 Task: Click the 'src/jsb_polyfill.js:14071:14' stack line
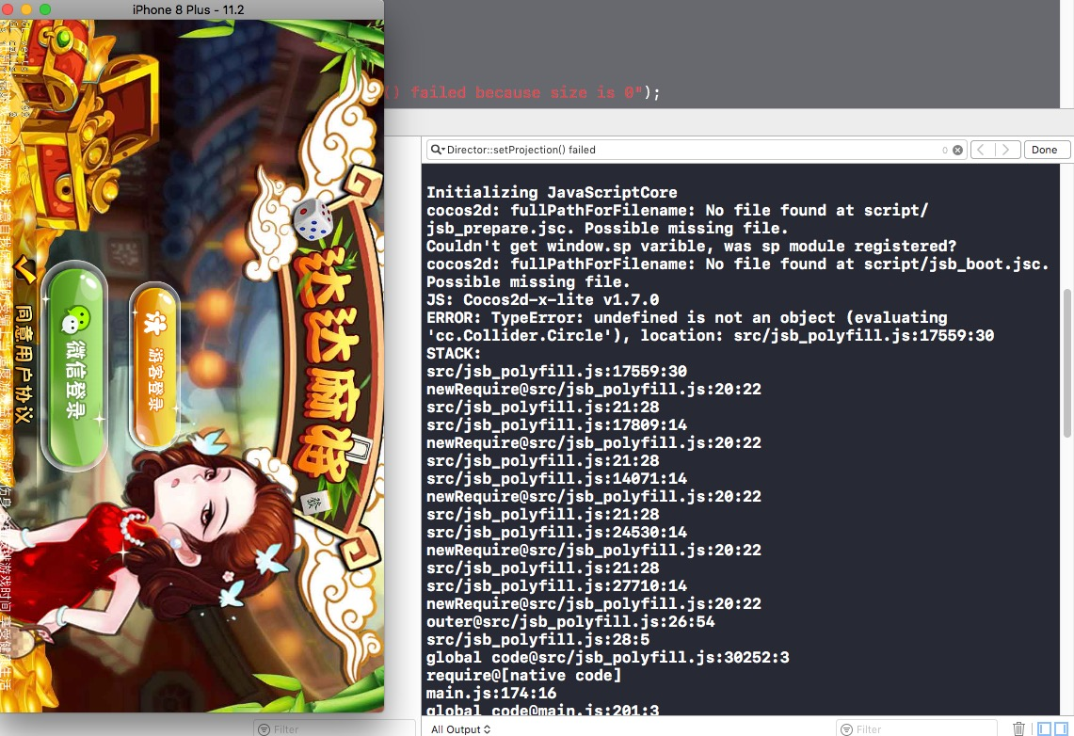[x=556, y=478]
